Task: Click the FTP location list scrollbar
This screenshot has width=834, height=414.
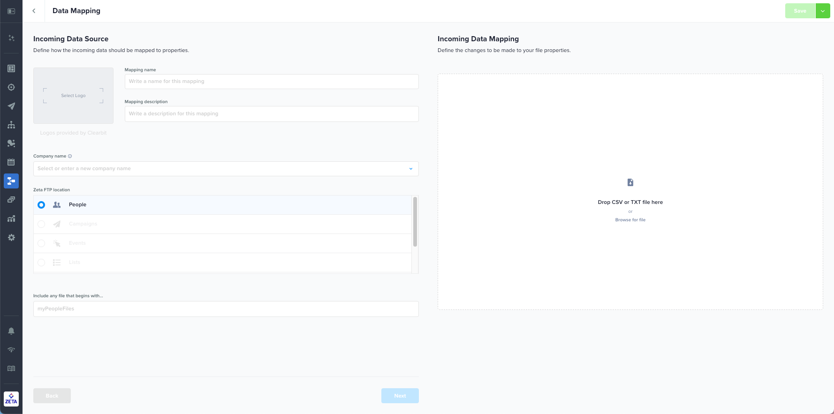Action: pos(415,222)
